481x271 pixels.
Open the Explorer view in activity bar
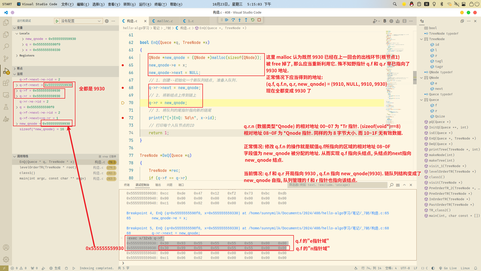[6, 23]
